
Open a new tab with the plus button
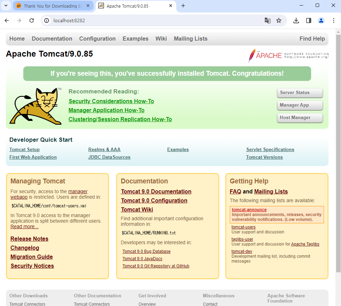click(183, 6)
